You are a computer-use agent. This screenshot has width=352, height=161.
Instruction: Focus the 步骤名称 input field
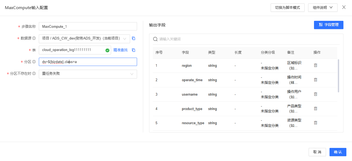coord(88,26)
